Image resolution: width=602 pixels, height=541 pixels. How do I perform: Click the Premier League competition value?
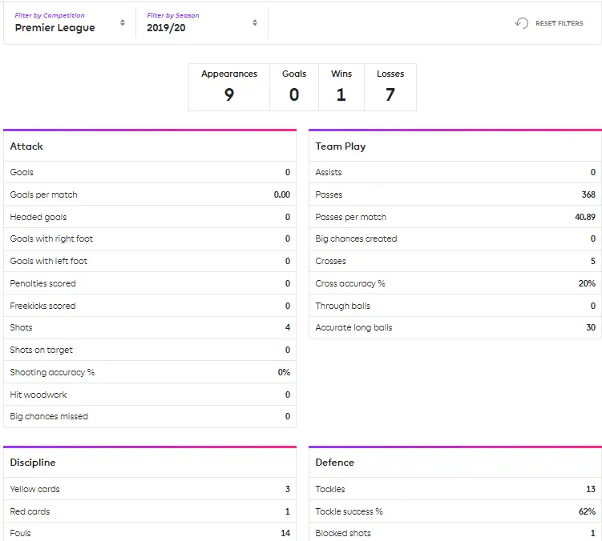click(55, 28)
